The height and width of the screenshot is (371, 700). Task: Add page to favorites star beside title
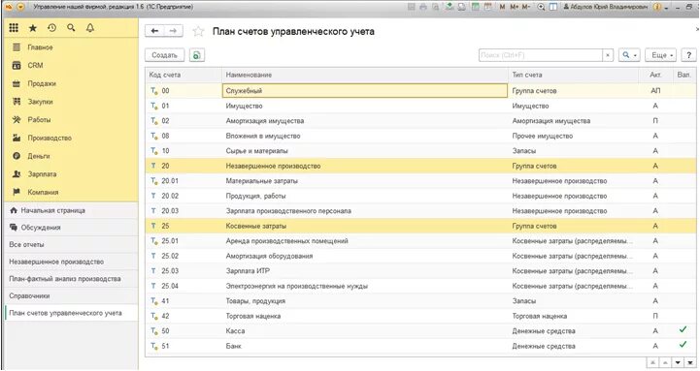point(198,31)
